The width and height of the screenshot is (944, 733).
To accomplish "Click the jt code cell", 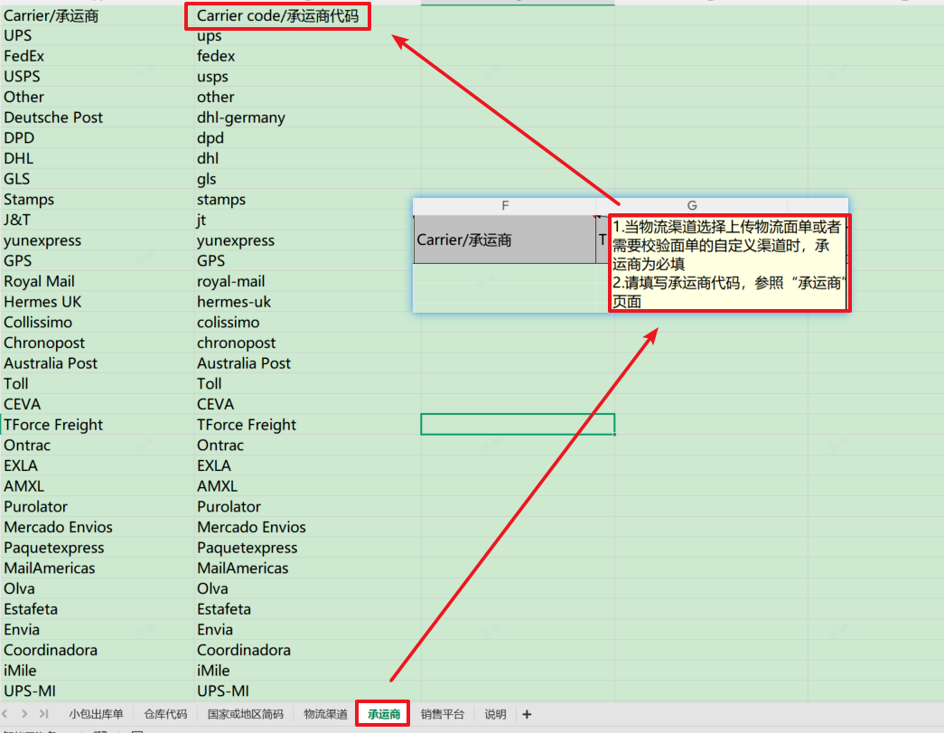I will point(307,220).
